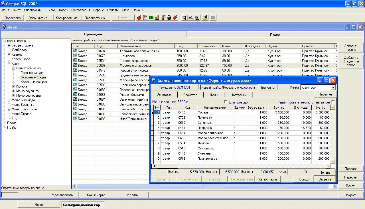Click the Запомнить в... button
The image size is (365, 209).
(x=39, y=18)
